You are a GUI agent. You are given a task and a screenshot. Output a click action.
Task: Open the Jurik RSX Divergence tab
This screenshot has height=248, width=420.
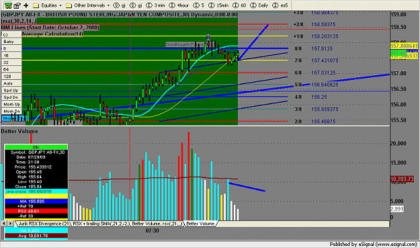pyautogui.click(x=100, y=224)
